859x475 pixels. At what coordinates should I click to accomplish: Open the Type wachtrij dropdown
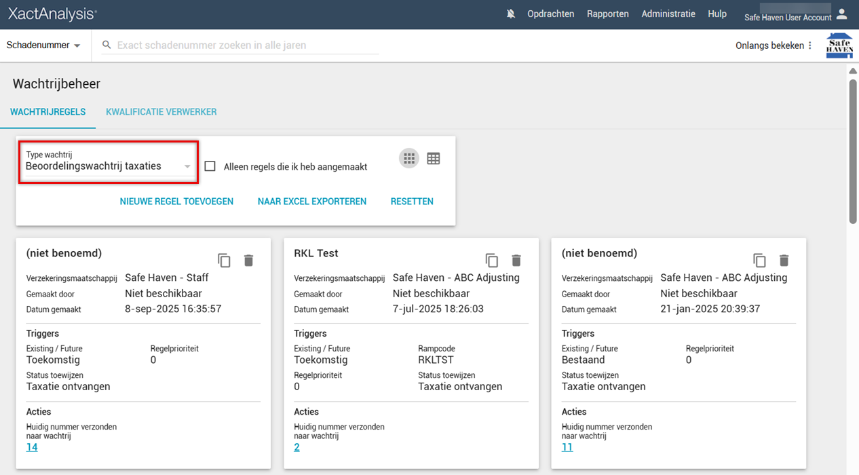pyautogui.click(x=109, y=166)
